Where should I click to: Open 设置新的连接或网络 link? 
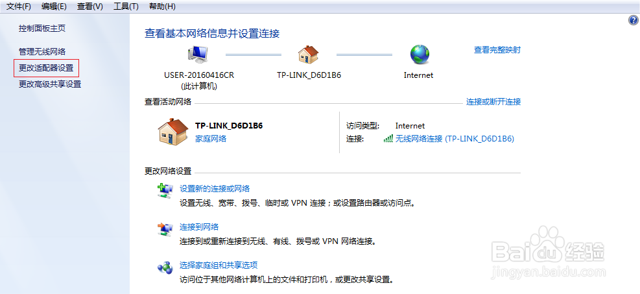coord(215,189)
